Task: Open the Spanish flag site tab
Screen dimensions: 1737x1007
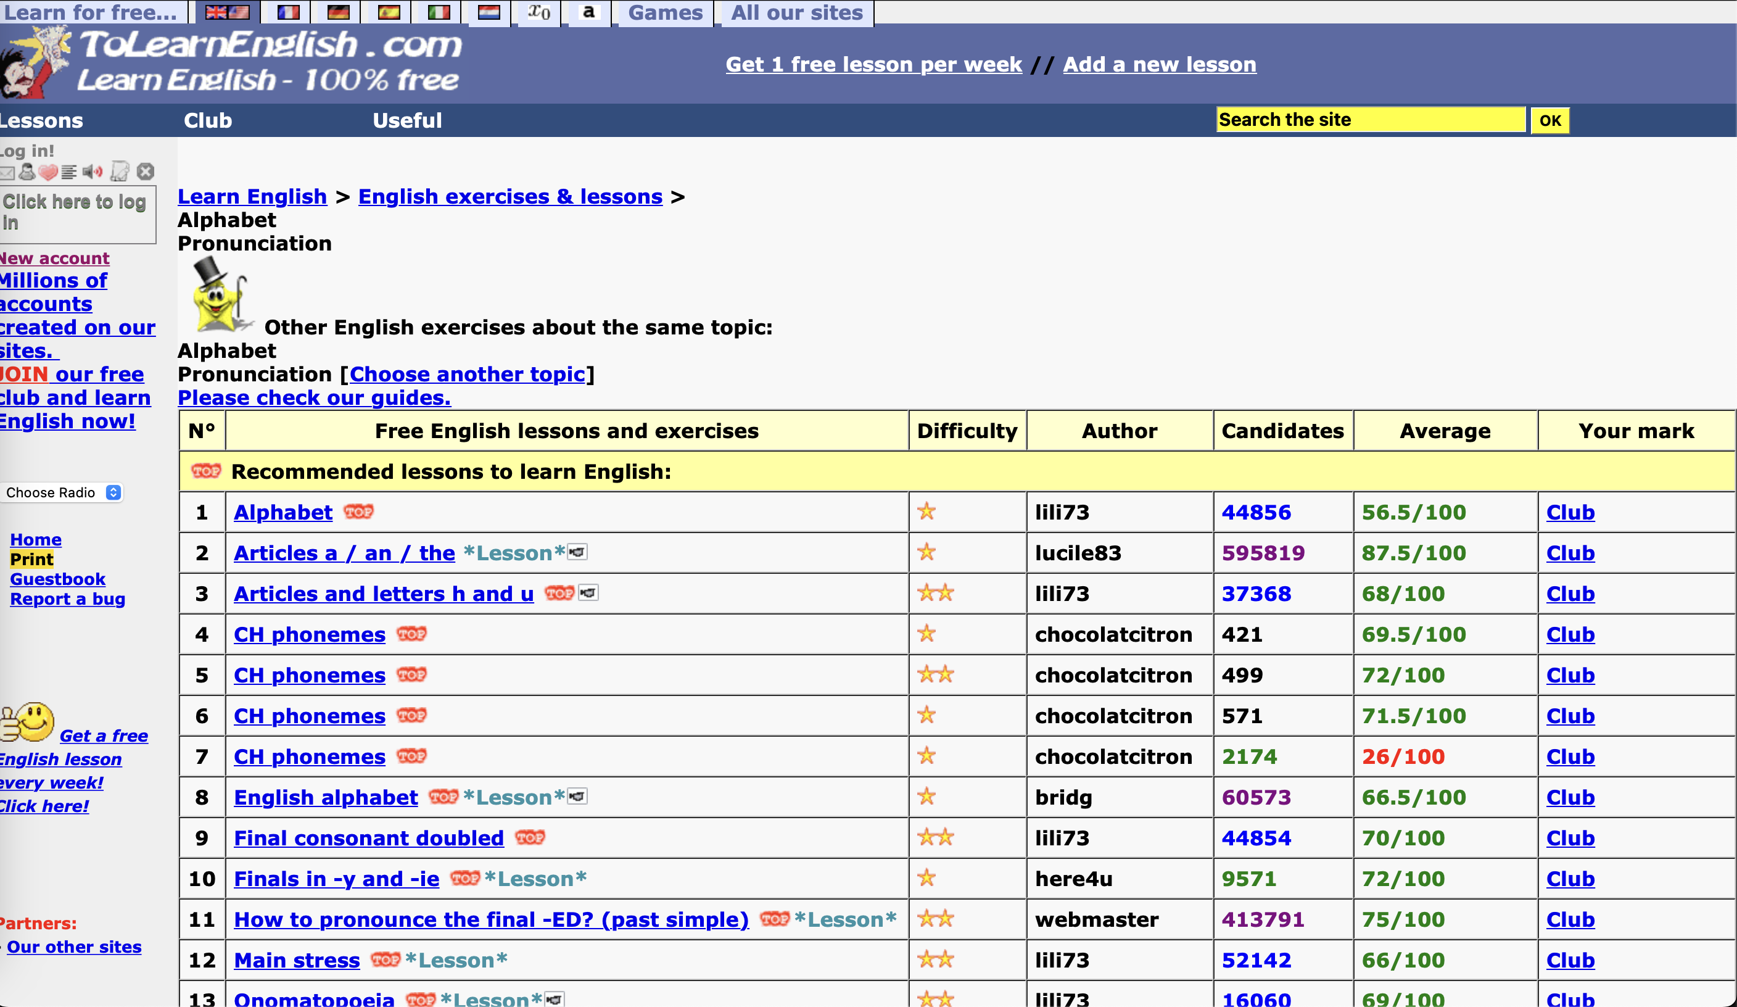Action: 389,12
